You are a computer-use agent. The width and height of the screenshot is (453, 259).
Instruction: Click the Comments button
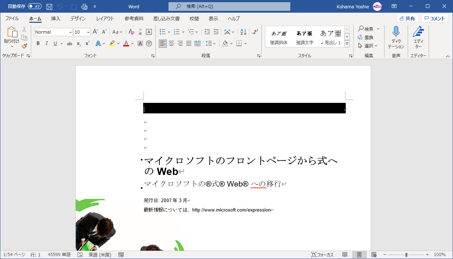(435, 18)
